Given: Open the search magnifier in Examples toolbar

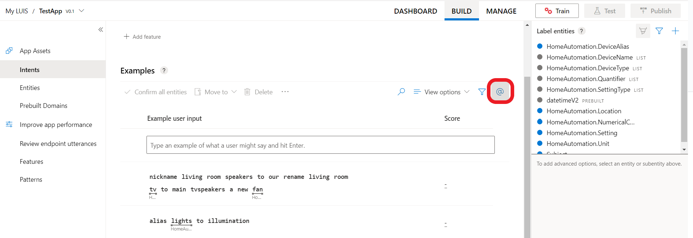Looking at the screenshot, I should pos(401,92).
